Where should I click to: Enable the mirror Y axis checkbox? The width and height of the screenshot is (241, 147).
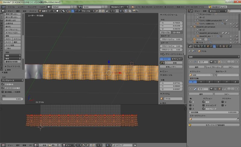click(190, 105)
